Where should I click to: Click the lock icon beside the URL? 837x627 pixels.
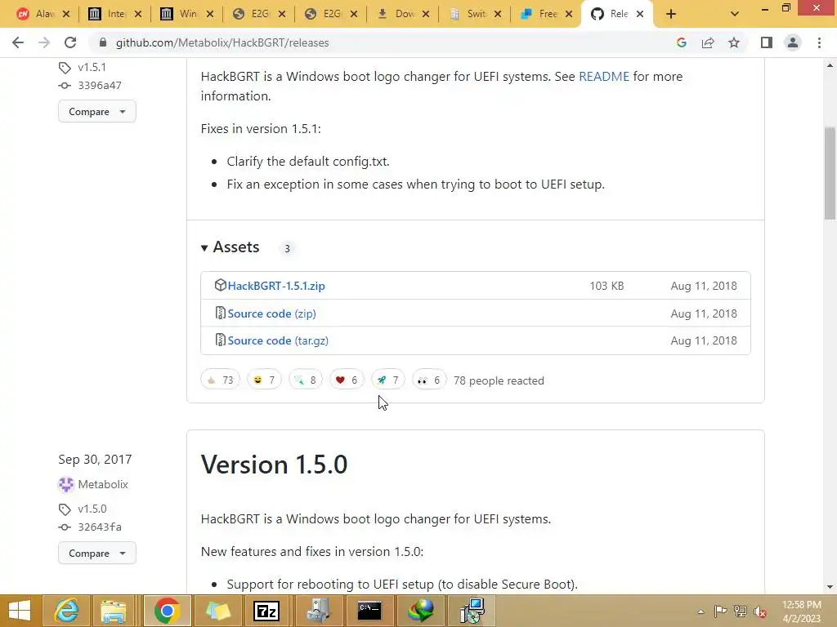pos(103,42)
